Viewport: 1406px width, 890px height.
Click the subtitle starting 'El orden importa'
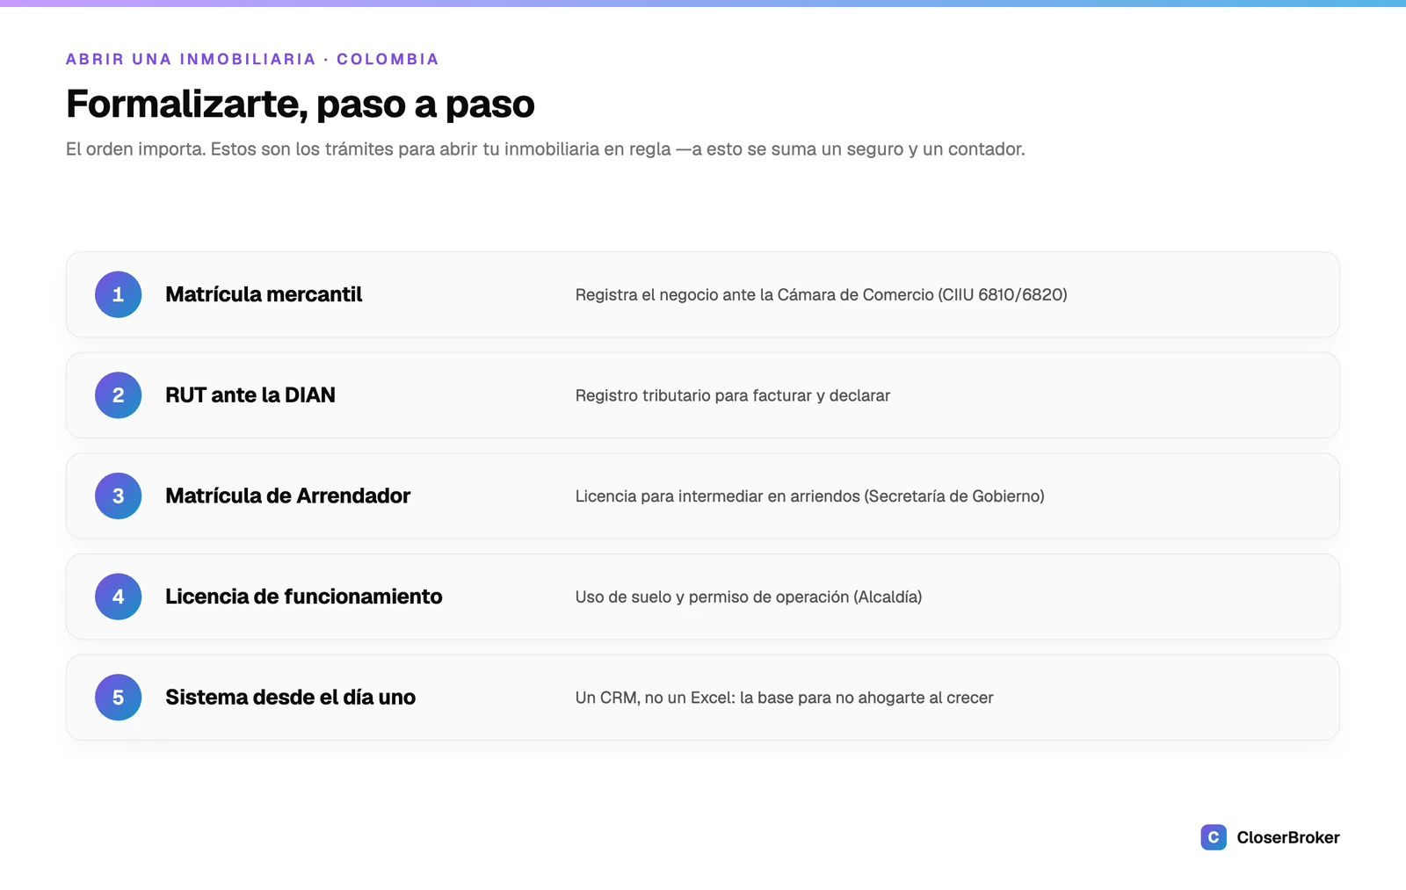(546, 149)
